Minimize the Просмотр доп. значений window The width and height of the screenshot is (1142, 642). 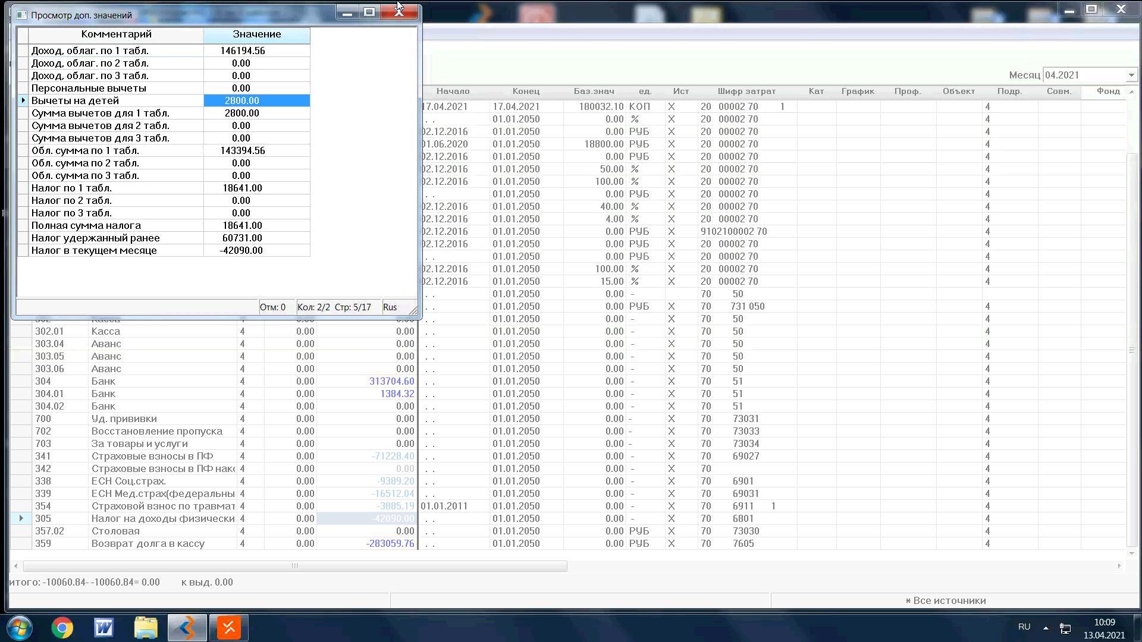click(347, 11)
